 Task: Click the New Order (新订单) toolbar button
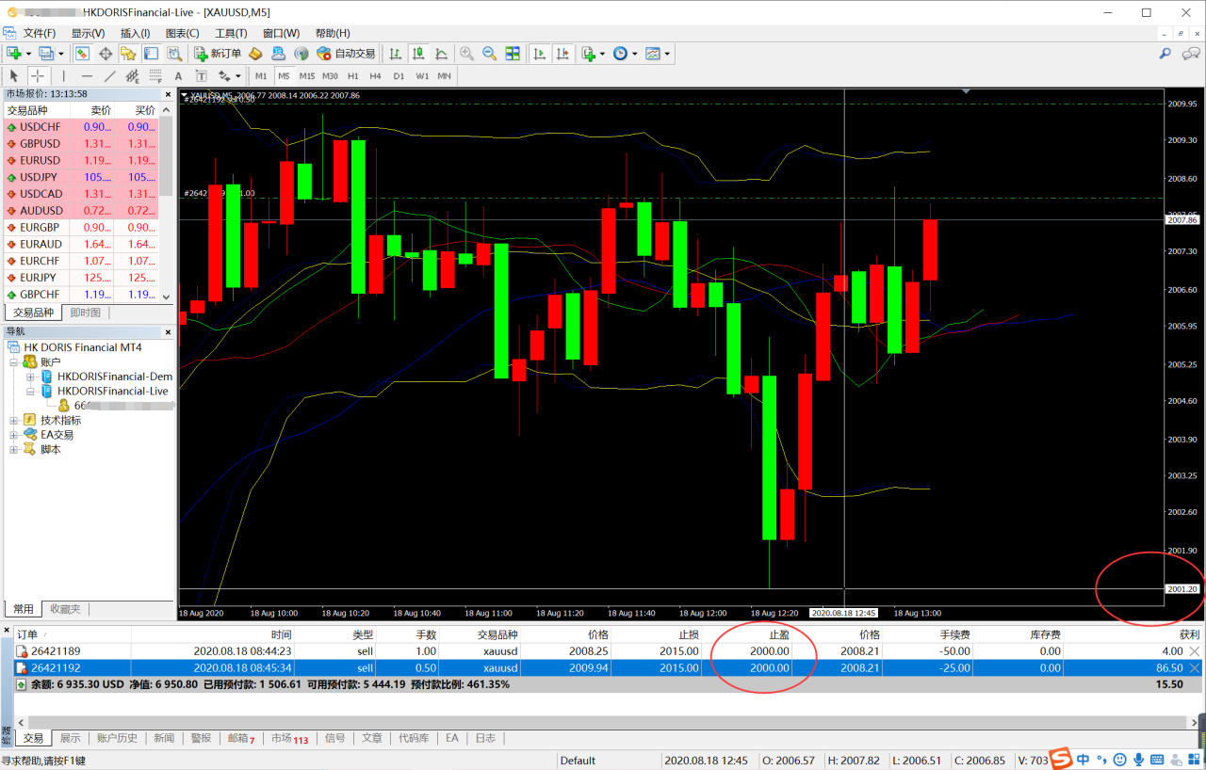pos(218,54)
